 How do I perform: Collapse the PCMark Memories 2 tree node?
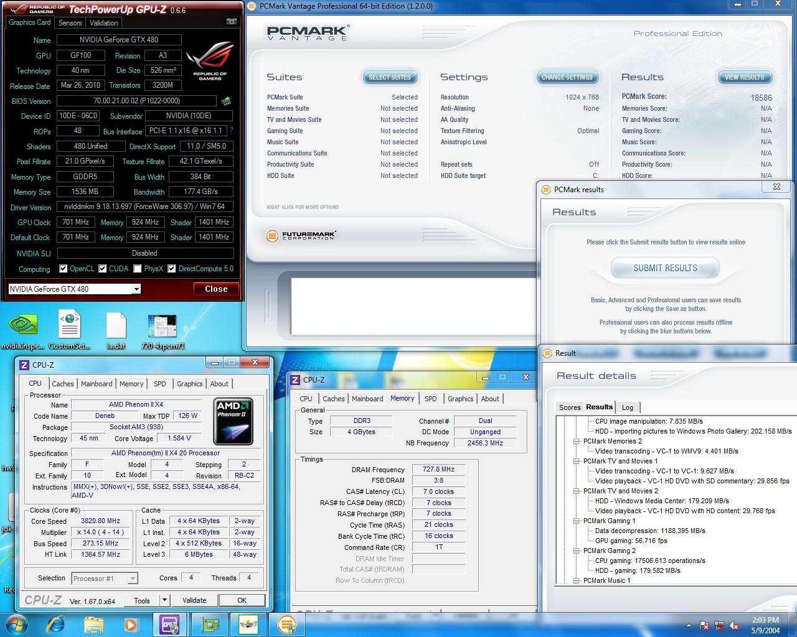pos(577,441)
